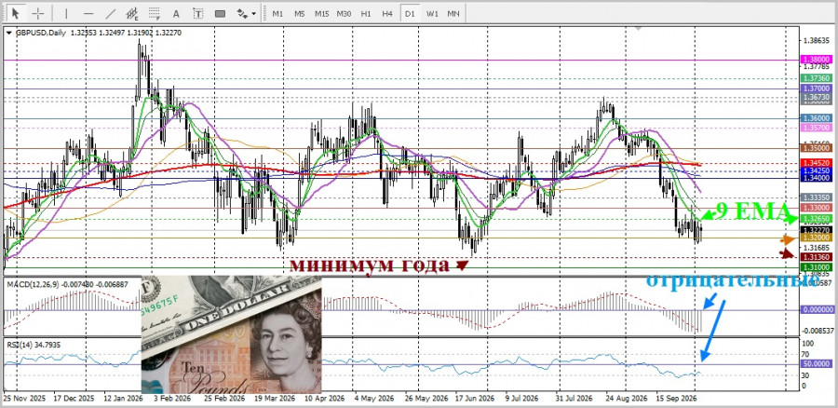This screenshot has width=838, height=408.
Task: Click the 10 Apr 2026 date label
Action: pos(325,399)
